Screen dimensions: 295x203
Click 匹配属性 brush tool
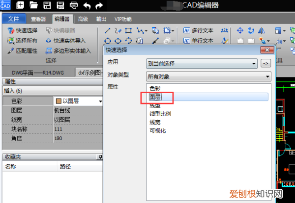pos(22,51)
